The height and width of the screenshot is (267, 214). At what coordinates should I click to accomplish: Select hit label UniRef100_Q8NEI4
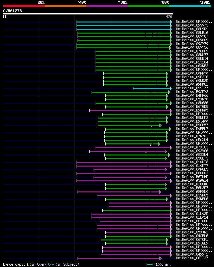[x=192, y=58]
